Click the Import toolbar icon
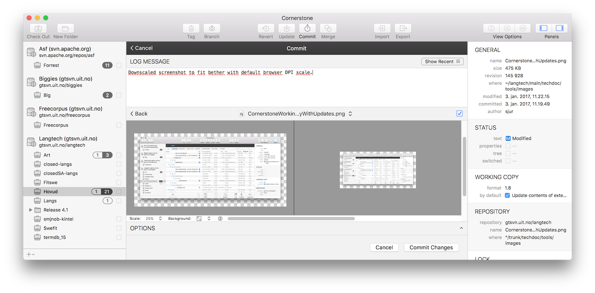 pyautogui.click(x=382, y=28)
